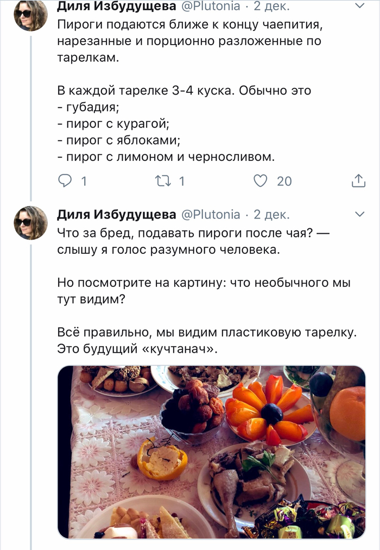This screenshot has height=550, width=380.
Task: Click the like count of 20
Action: [284, 182]
